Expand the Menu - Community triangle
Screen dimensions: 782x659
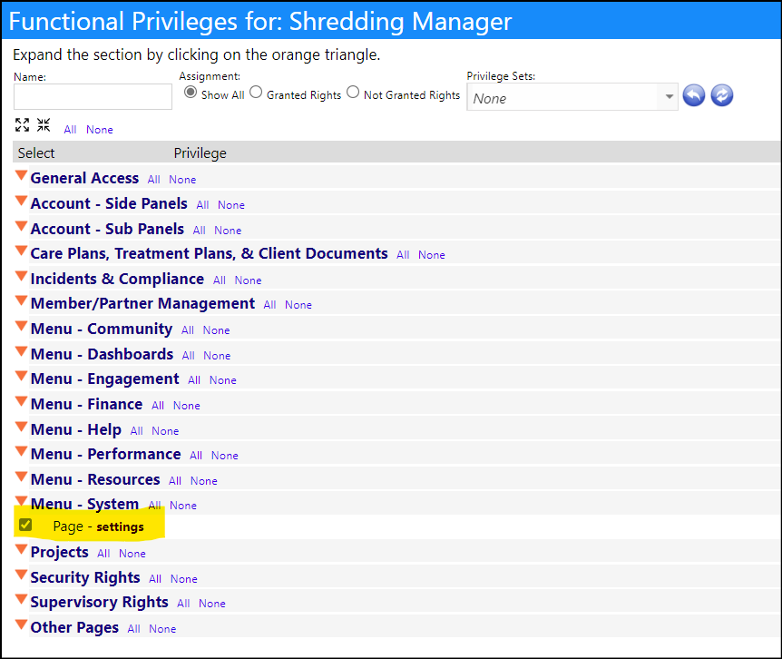21,326
